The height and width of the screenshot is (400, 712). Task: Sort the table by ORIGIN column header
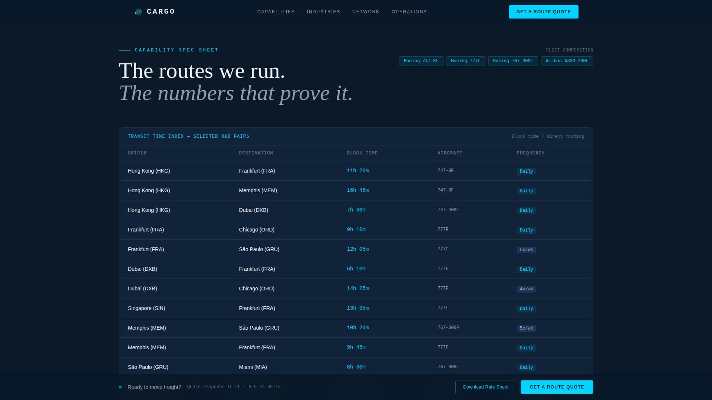(137, 153)
